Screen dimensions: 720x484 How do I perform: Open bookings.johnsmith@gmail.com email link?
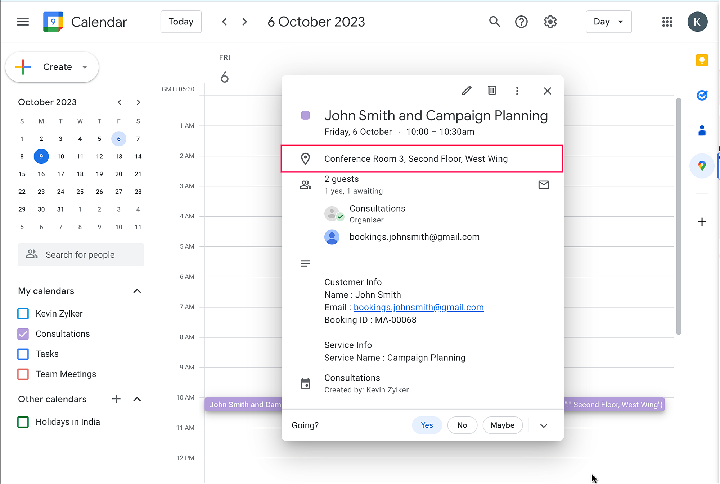(418, 307)
